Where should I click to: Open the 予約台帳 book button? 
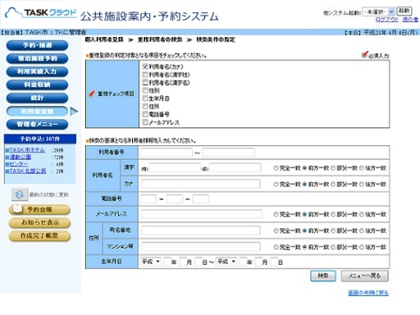(x=39, y=210)
